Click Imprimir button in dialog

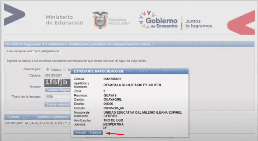(x=95, y=133)
